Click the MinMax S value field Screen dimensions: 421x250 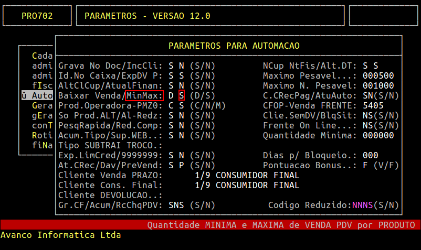pos(182,96)
